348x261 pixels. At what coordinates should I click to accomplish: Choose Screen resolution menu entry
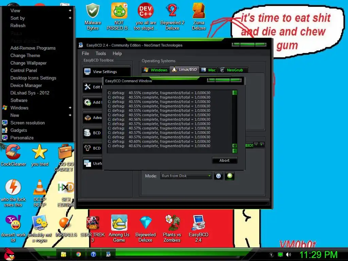point(38,123)
